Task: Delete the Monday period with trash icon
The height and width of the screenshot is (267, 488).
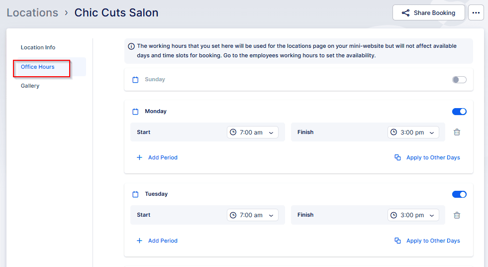Action: (457, 132)
